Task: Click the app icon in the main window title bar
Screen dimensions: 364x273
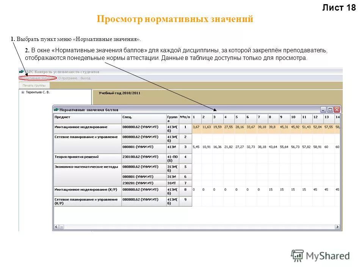Action: [x=22, y=72]
